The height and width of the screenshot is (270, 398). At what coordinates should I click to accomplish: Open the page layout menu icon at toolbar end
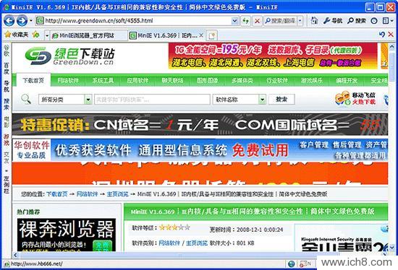click(x=388, y=21)
